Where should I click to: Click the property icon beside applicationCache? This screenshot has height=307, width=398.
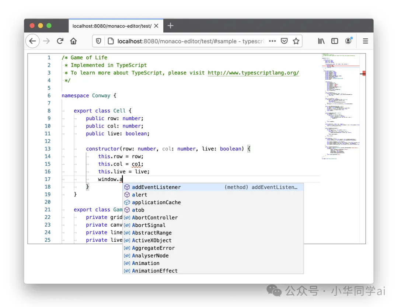127,202
